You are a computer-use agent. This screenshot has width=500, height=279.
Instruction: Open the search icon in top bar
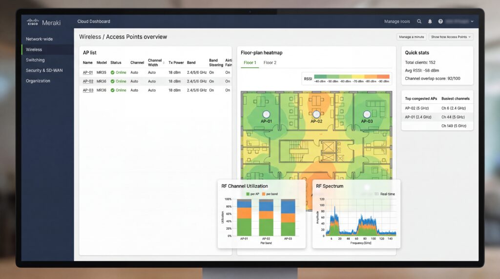(x=419, y=21)
